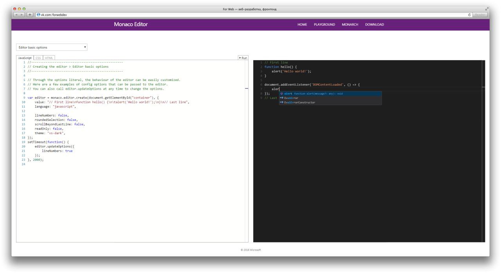The width and height of the screenshot is (501, 273).
Task: Go to the PLAYGROUND page
Action: 324,25
